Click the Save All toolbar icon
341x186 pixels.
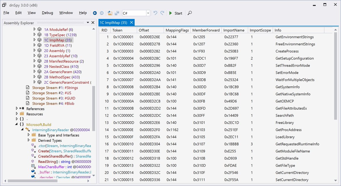pos(117,13)
